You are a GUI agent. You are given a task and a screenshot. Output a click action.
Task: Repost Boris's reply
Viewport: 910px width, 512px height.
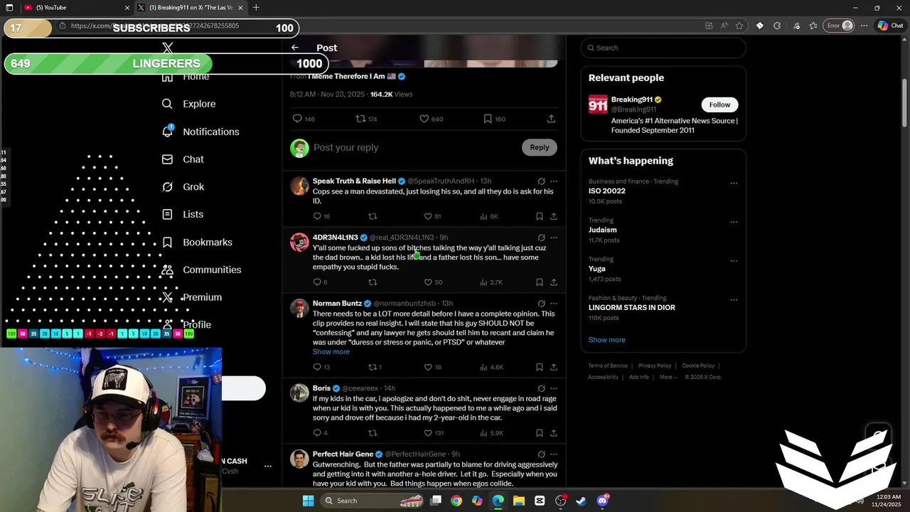373,433
